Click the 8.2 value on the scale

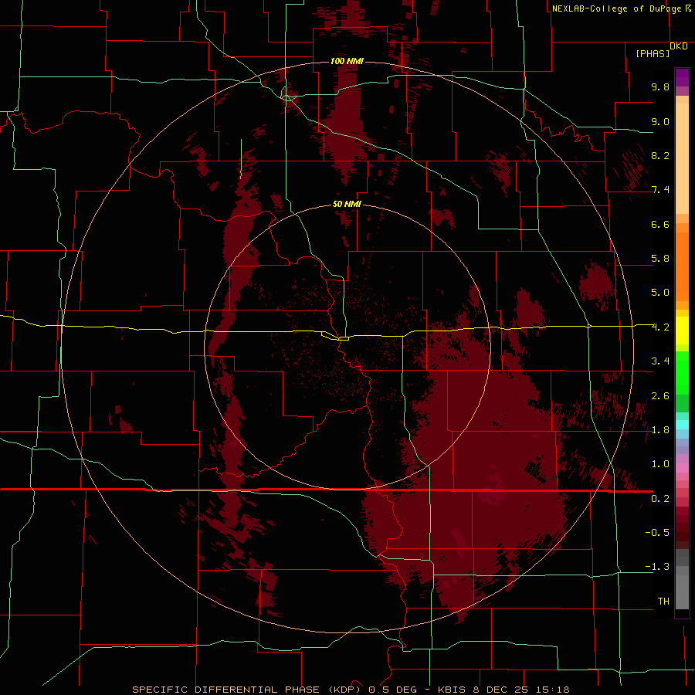[x=660, y=155]
